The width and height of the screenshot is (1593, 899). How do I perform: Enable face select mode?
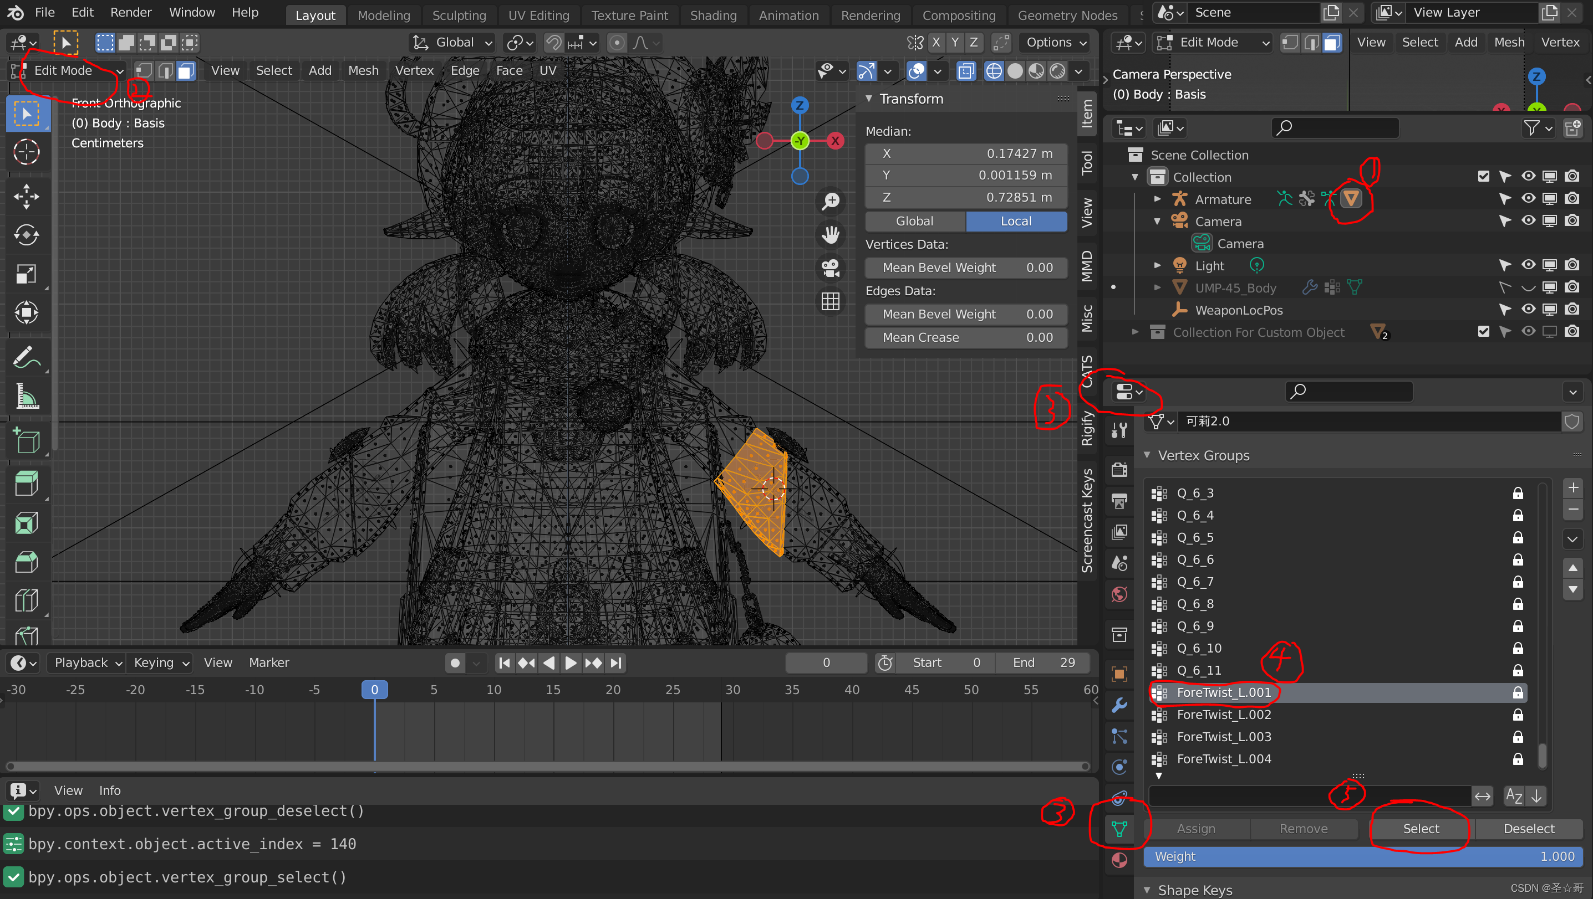coord(186,70)
